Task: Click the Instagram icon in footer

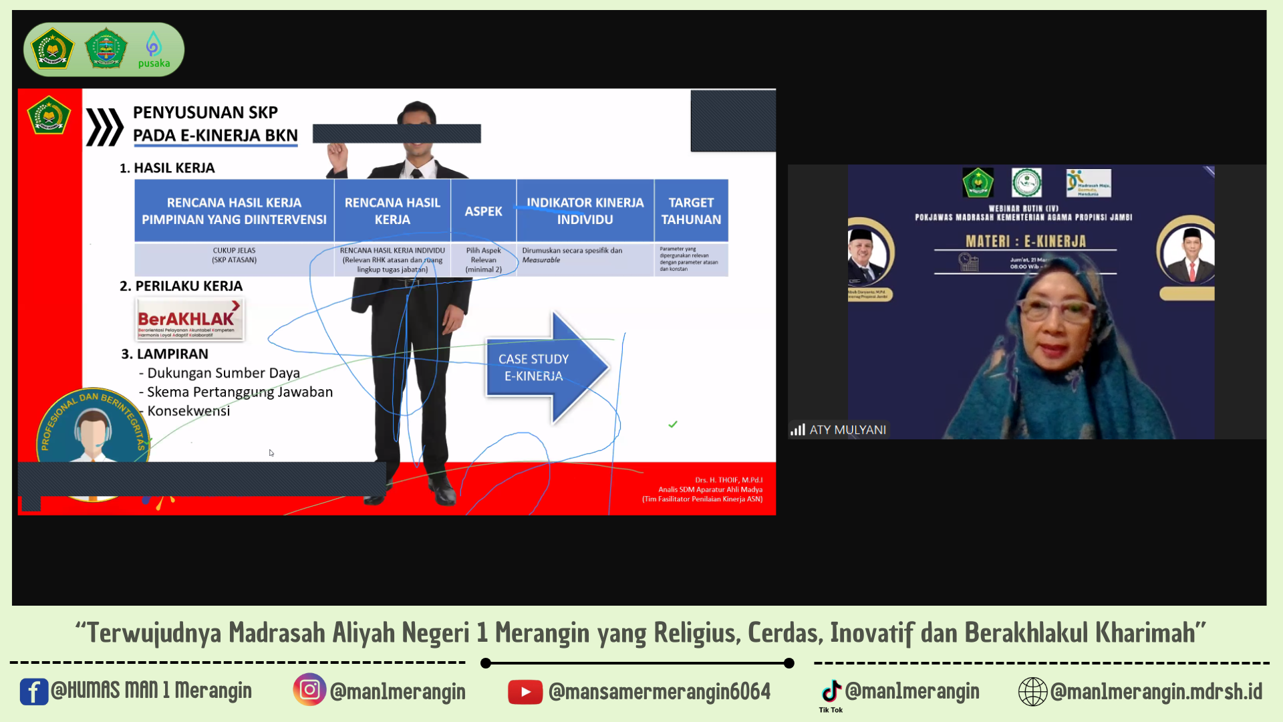Action: [309, 689]
